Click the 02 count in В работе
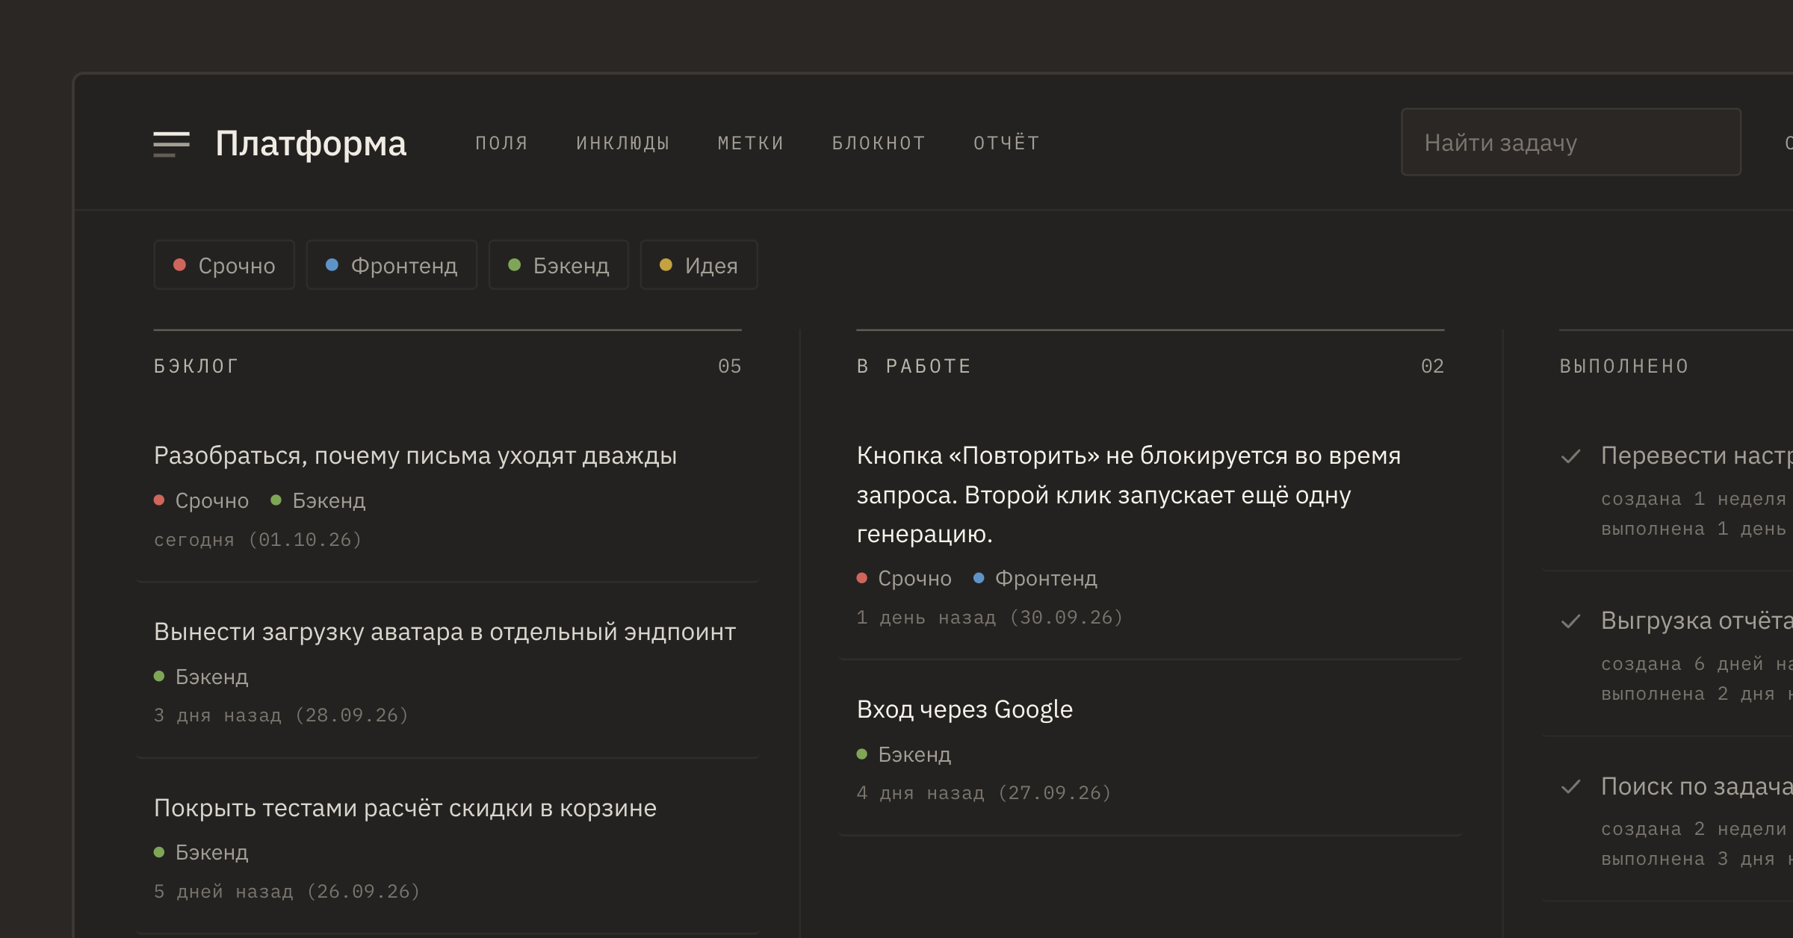Screen dimensions: 1793x938 (1433, 366)
